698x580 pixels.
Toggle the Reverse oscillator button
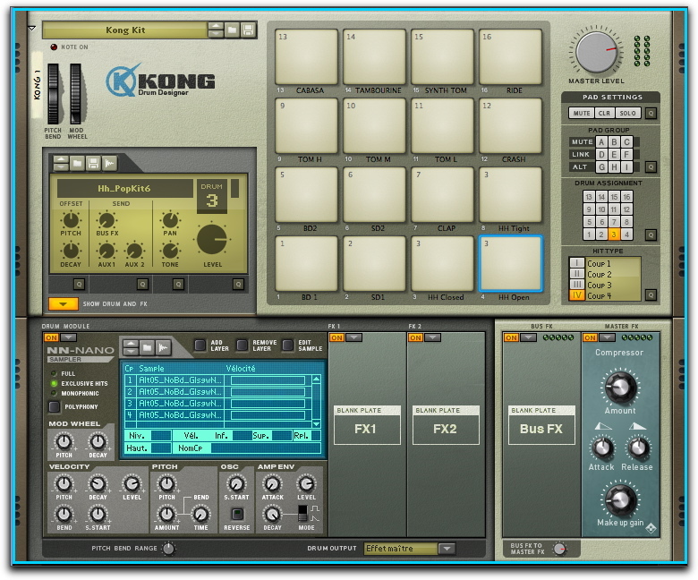click(237, 515)
